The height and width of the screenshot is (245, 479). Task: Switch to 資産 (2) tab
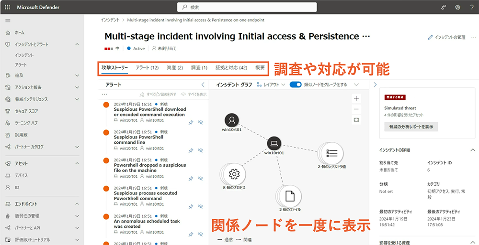click(175, 68)
